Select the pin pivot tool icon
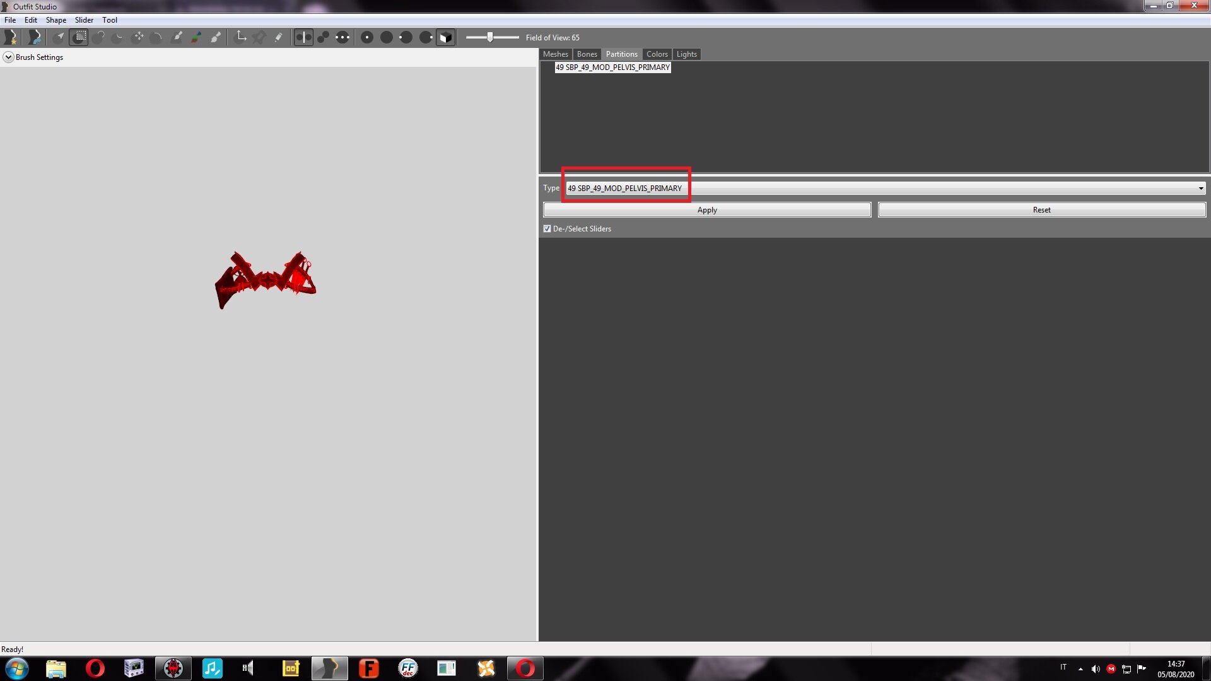This screenshot has height=681, width=1211. tap(259, 37)
